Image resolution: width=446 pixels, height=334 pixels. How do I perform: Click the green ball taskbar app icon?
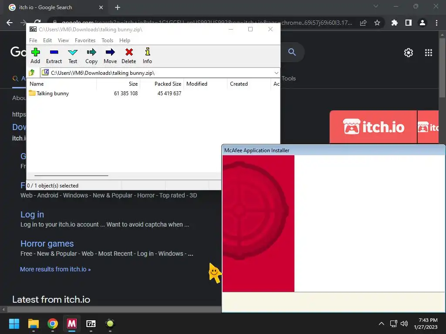tap(110, 324)
